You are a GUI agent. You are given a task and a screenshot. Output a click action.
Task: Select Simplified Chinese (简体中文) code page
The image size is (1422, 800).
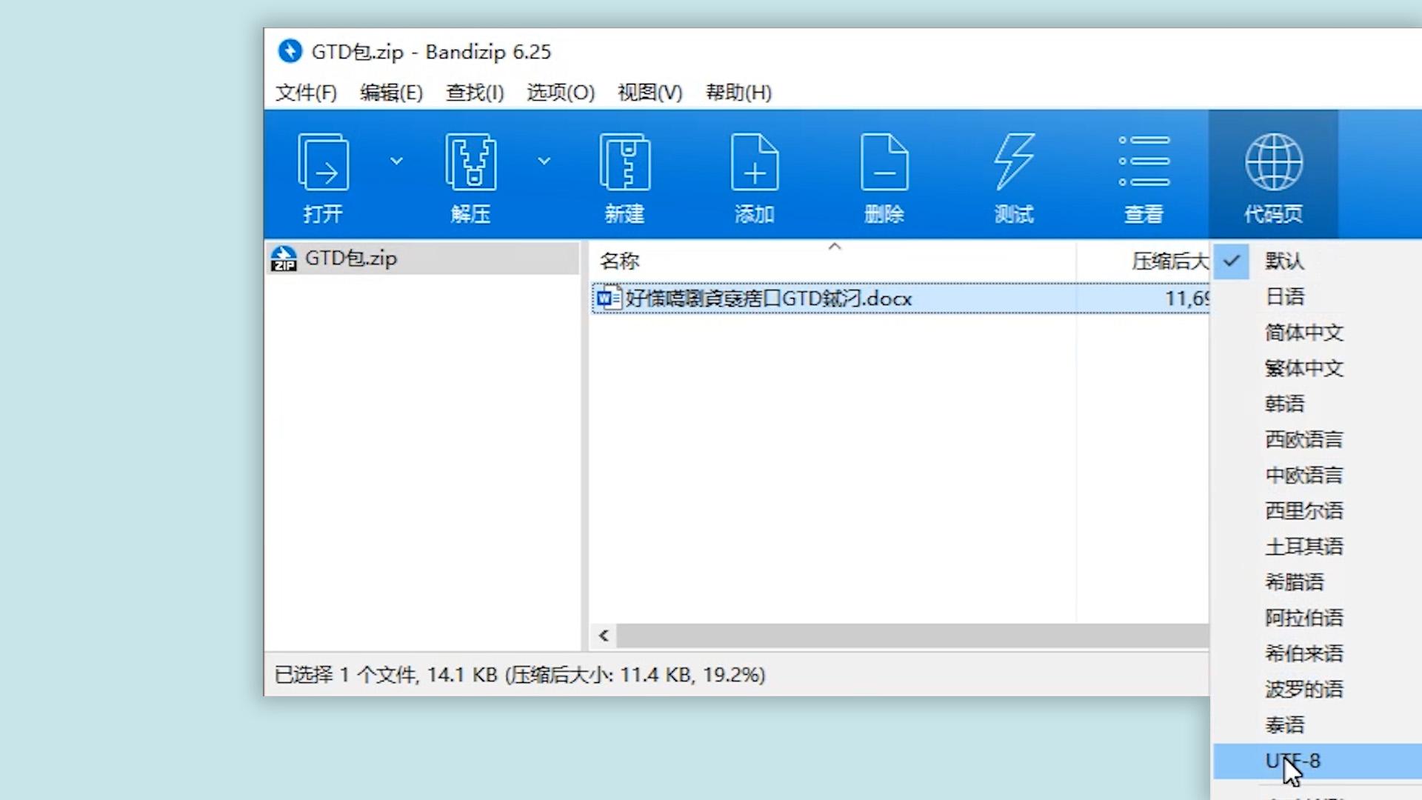coord(1303,333)
